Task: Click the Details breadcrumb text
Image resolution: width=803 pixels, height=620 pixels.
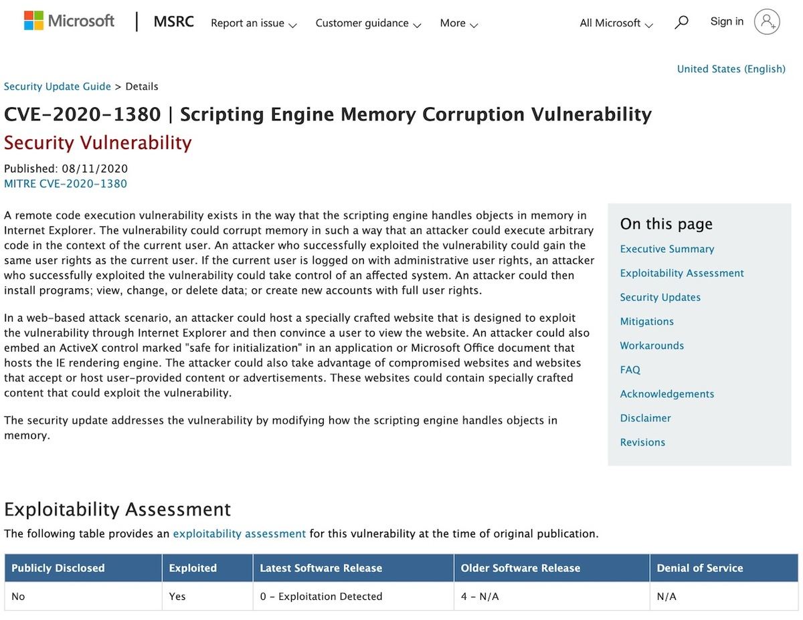Action: pos(142,86)
